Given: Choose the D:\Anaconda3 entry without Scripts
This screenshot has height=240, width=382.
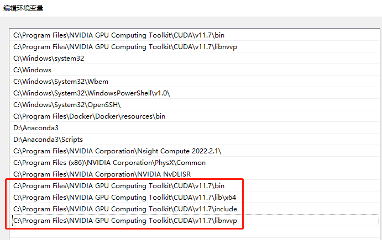Looking at the screenshot, I should tap(195, 128).
